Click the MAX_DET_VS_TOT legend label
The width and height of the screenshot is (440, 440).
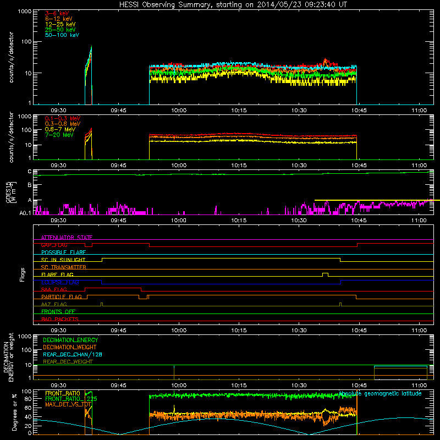pyautogui.click(x=68, y=404)
